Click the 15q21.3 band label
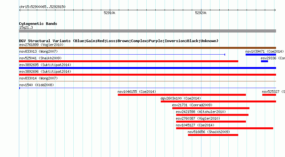Image resolution: width=285 pixels, height=157 pixels. 26,27
